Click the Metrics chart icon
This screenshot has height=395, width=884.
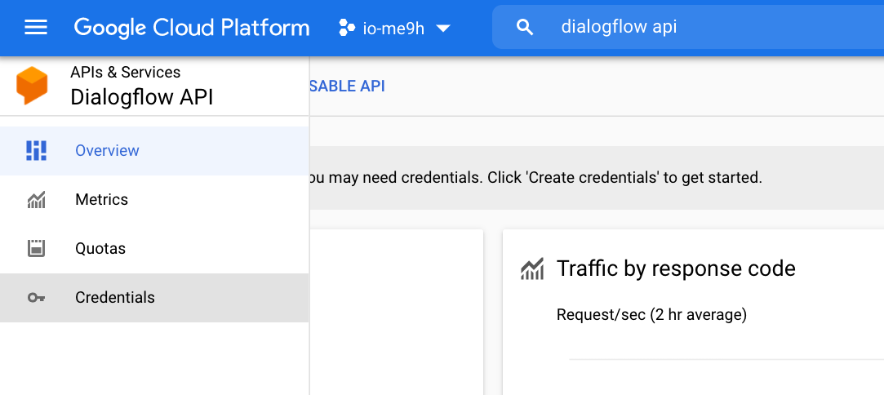coord(36,200)
